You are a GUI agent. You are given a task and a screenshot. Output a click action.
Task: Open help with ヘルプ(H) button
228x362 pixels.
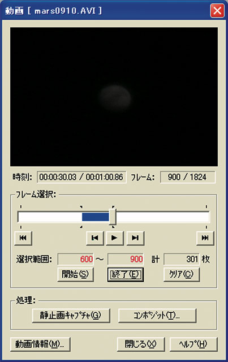pos(193,344)
